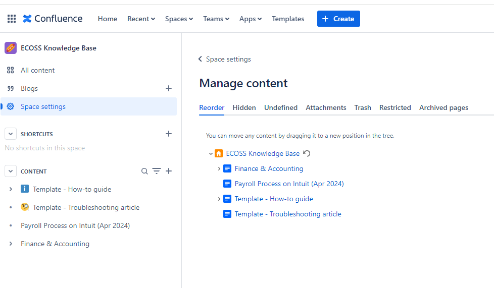The height and width of the screenshot is (288, 494).
Task: Open the app switcher grid icon
Action: click(x=12, y=19)
